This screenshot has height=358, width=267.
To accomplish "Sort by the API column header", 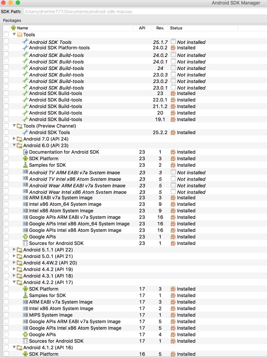I will (142, 28).
